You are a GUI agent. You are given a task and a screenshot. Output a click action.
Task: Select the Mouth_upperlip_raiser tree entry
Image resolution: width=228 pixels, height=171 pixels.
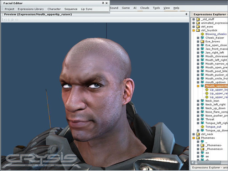pyautogui.click(x=216, y=86)
